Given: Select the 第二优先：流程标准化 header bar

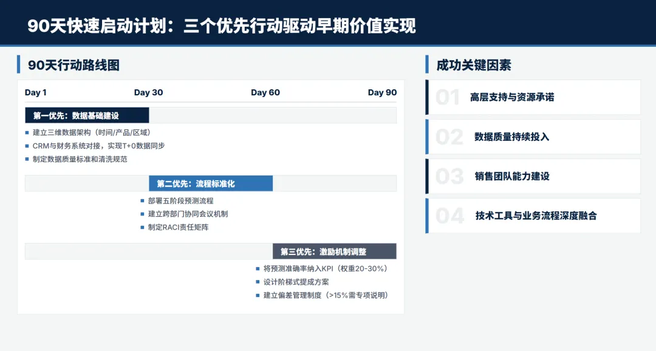Looking at the screenshot, I should (211, 183).
